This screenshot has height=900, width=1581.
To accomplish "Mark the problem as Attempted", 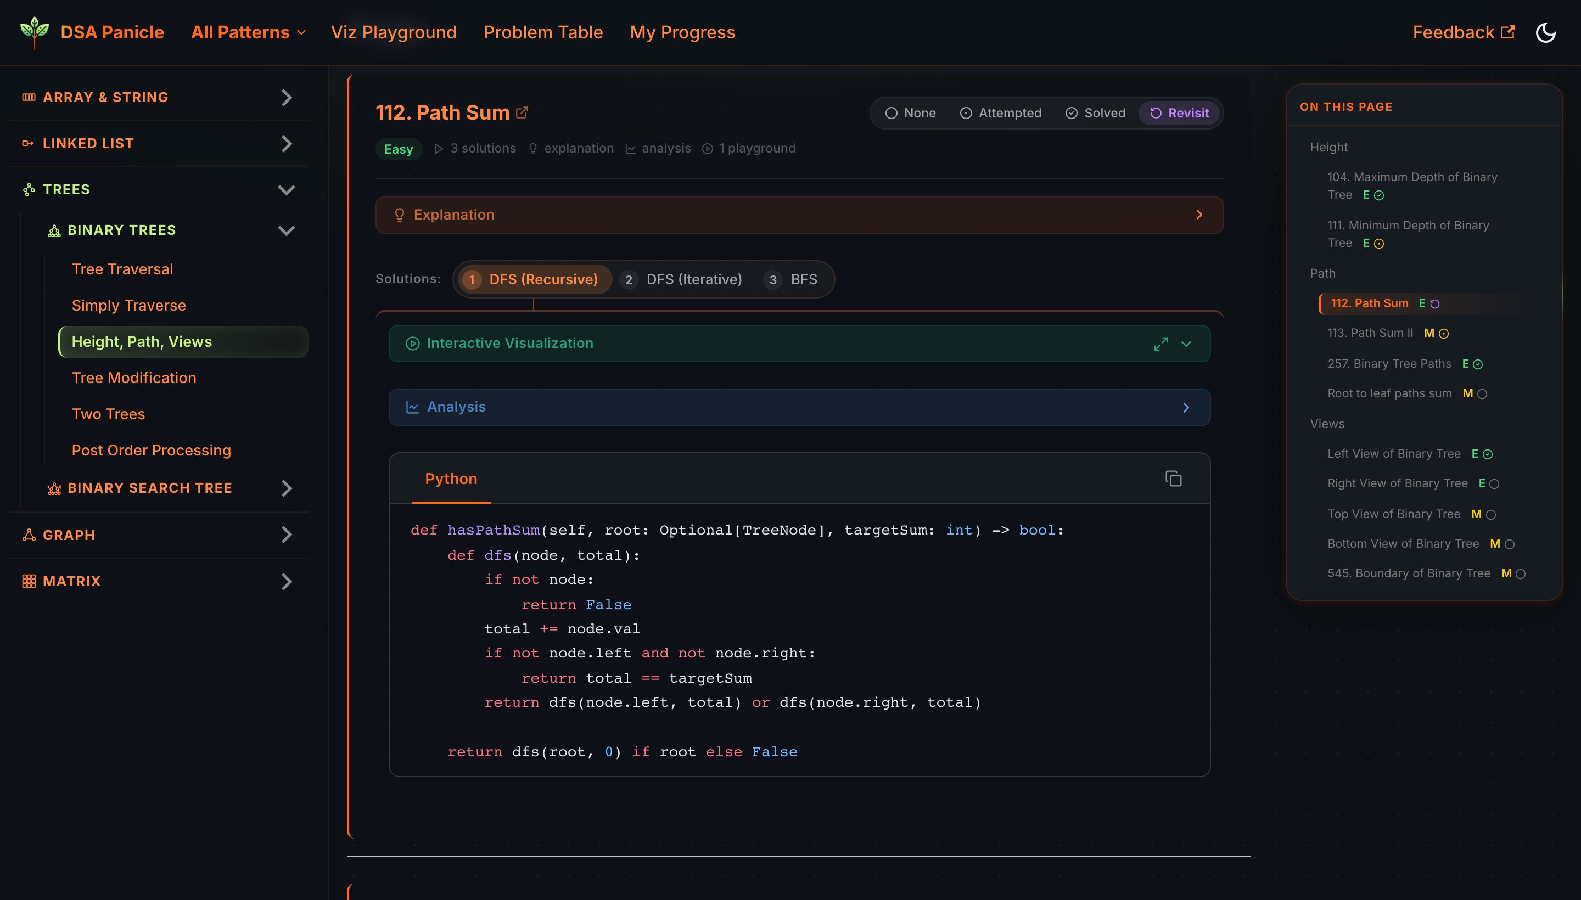I will [1000, 113].
